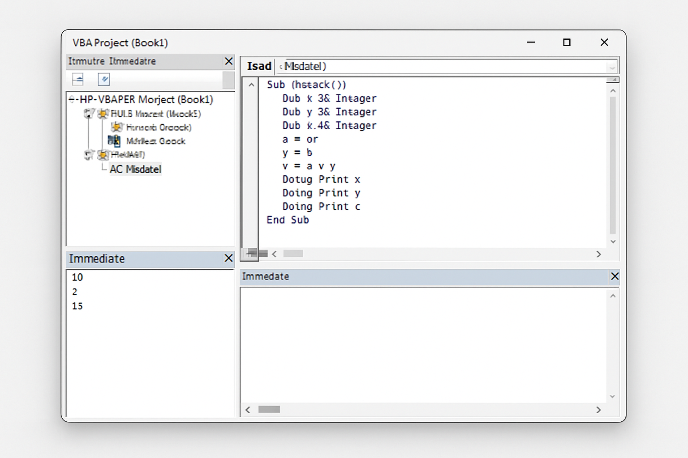
Task: Click the code window vertical scrollbar thumb
Action: pyautogui.click(x=613, y=165)
